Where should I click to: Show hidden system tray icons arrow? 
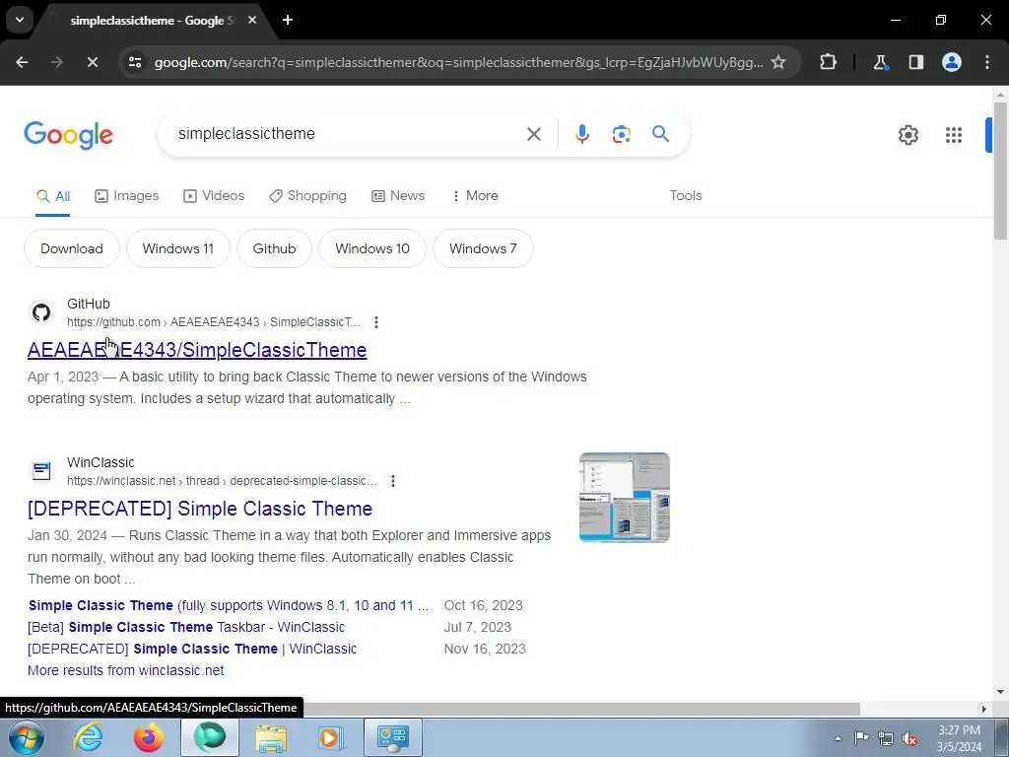(x=838, y=738)
